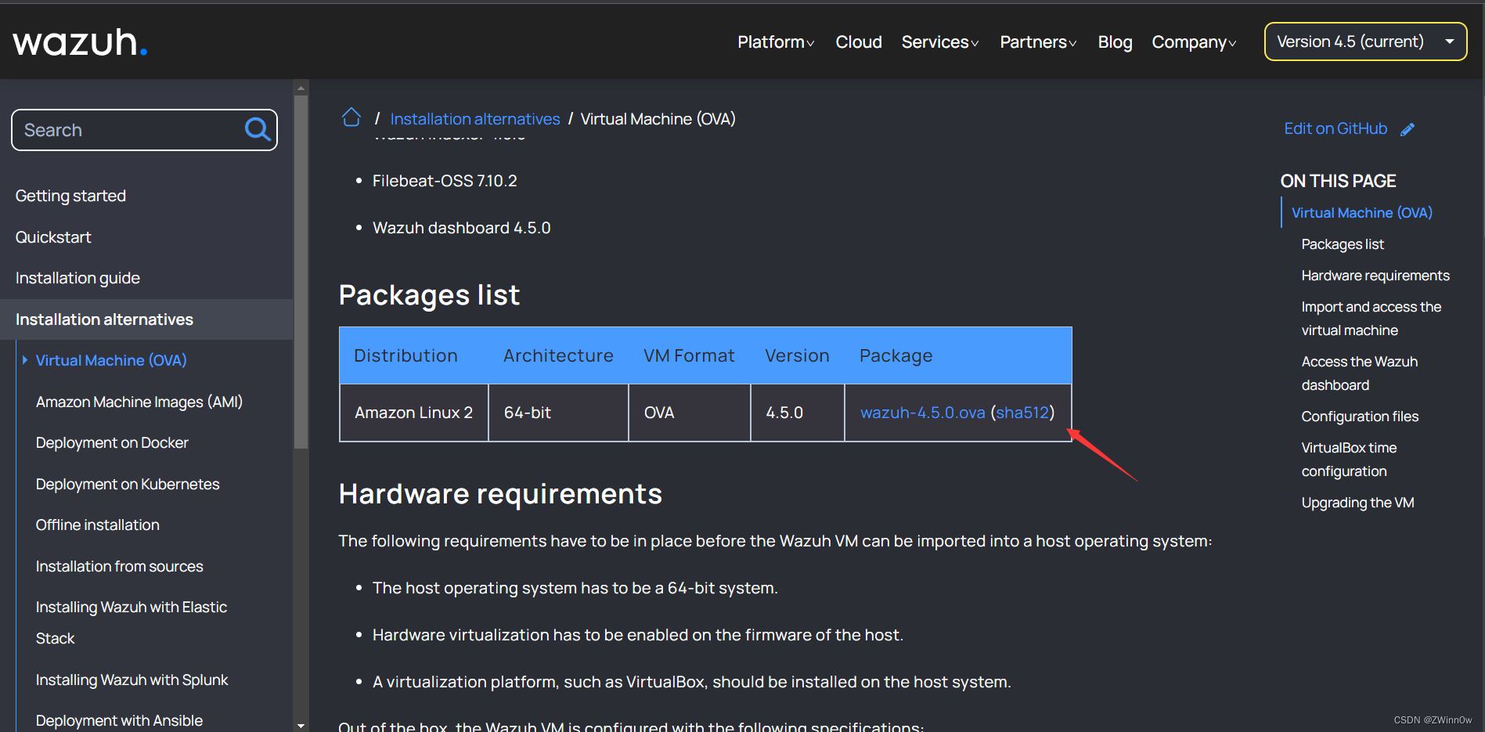This screenshot has height=732, width=1485.
Task: Jump to Upgrading the VM section
Action: pyautogui.click(x=1357, y=503)
